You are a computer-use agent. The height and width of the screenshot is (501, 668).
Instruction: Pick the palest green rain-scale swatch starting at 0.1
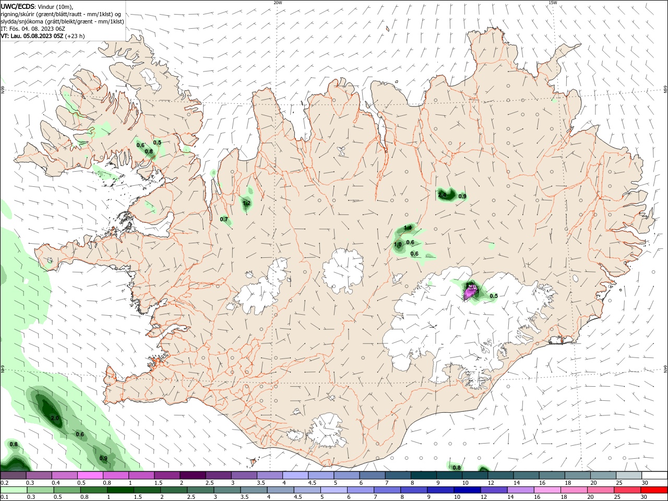click(14, 490)
